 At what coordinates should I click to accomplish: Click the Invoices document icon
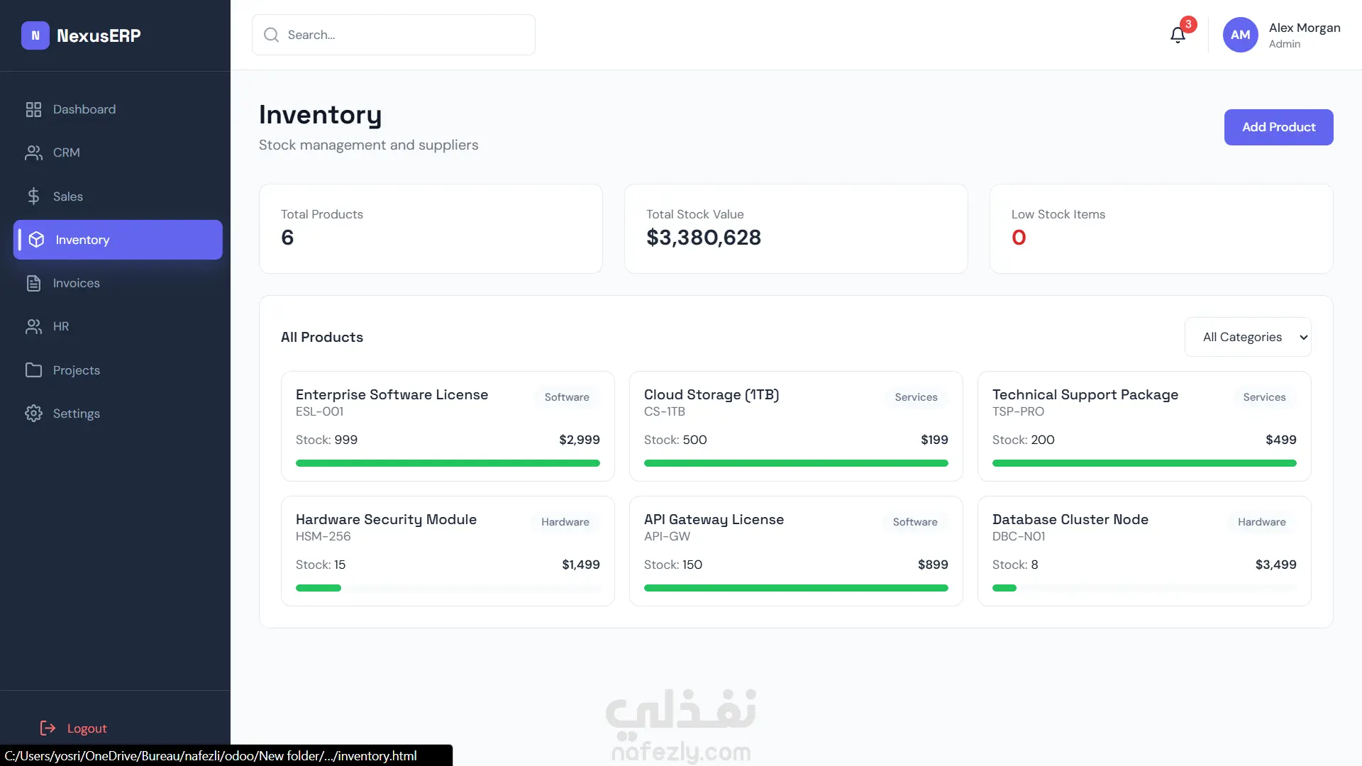[33, 283]
